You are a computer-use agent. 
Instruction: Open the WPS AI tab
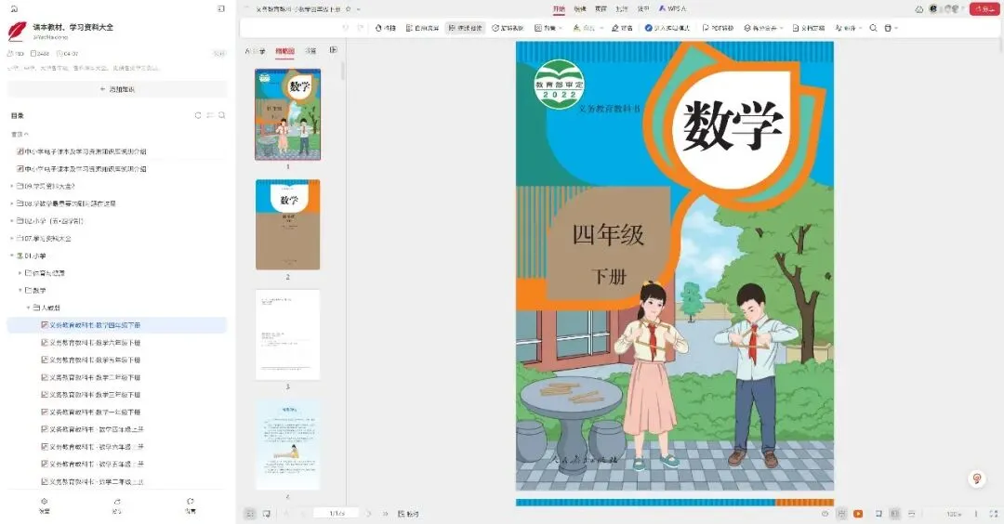(672, 9)
